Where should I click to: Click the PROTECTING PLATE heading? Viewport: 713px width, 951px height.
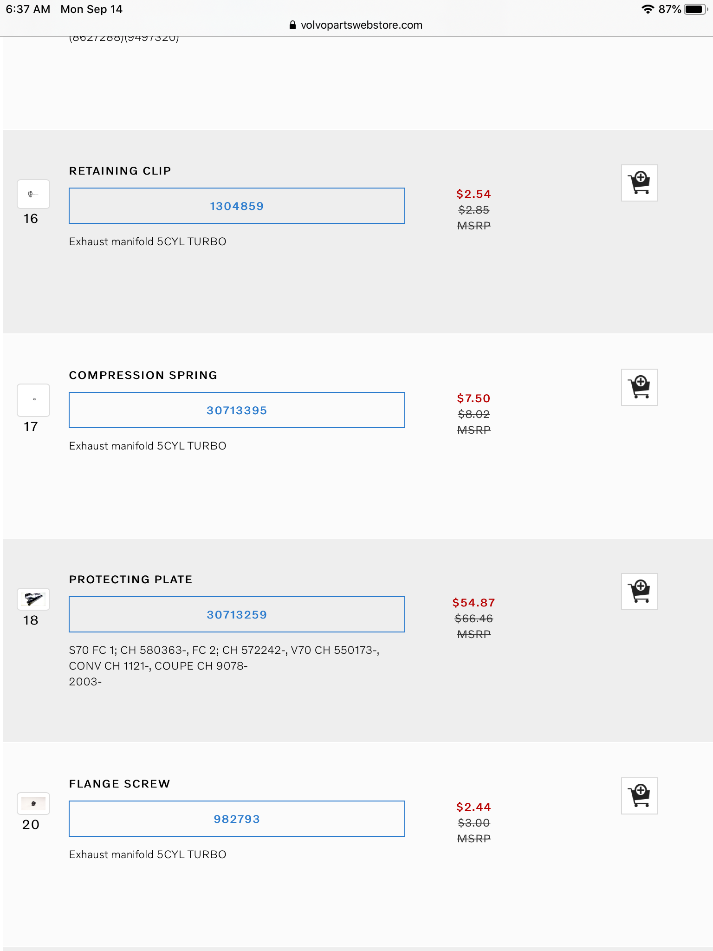130,580
